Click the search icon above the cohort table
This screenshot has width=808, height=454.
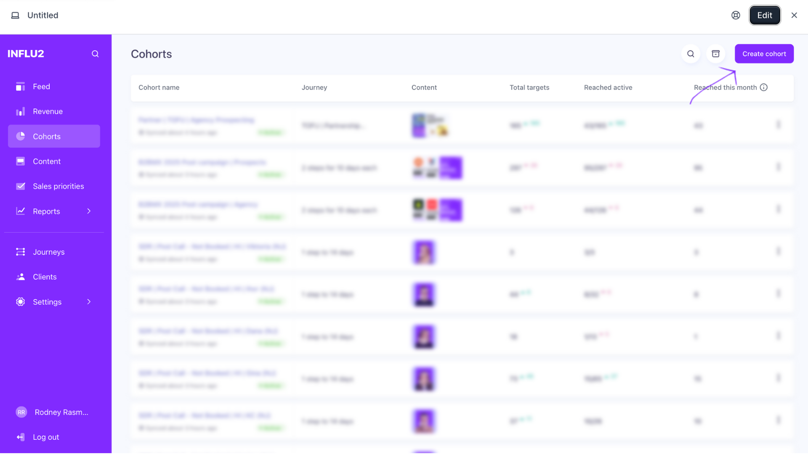pyautogui.click(x=691, y=54)
